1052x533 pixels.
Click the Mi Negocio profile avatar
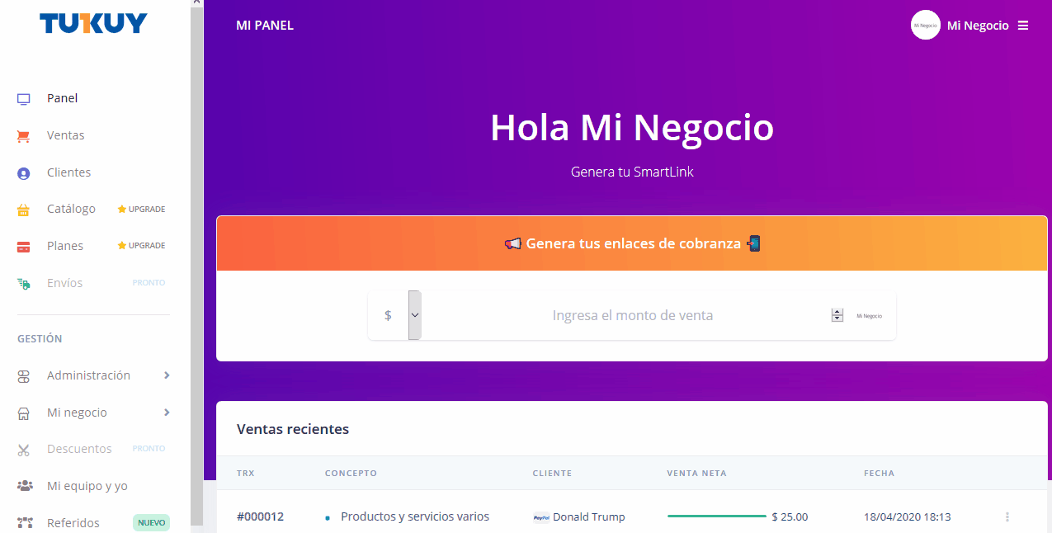925,26
